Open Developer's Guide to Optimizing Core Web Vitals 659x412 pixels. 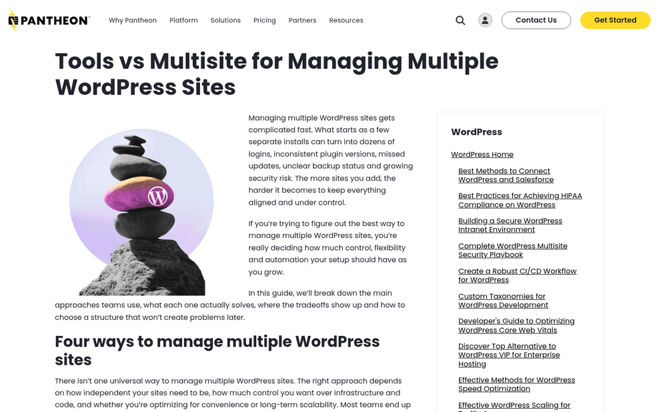(x=516, y=325)
